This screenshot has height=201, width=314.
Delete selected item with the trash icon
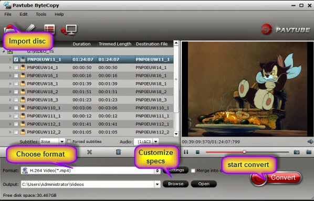point(118,152)
